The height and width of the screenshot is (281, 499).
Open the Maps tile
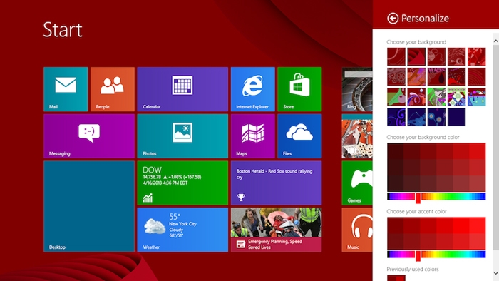pos(252,136)
